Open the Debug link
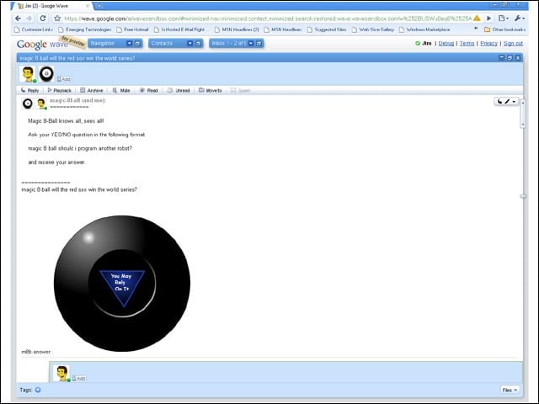Image resolution: width=539 pixels, height=404 pixels. tap(446, 43)
